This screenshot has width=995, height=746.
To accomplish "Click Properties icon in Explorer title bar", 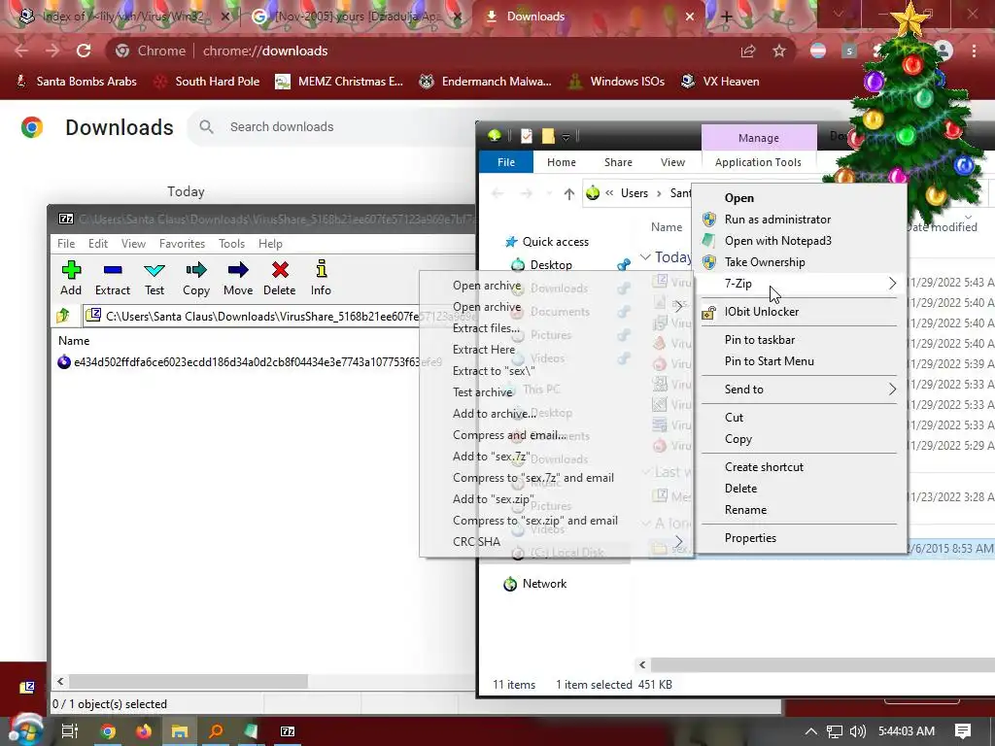I will [x=527, y=136].
